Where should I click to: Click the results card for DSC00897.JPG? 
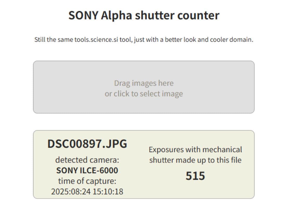pyautogui.click(x=143, y=164)
